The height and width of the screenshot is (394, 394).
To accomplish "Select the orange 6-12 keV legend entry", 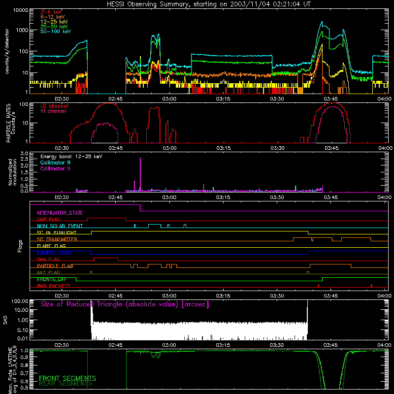I will pos(53,17).
